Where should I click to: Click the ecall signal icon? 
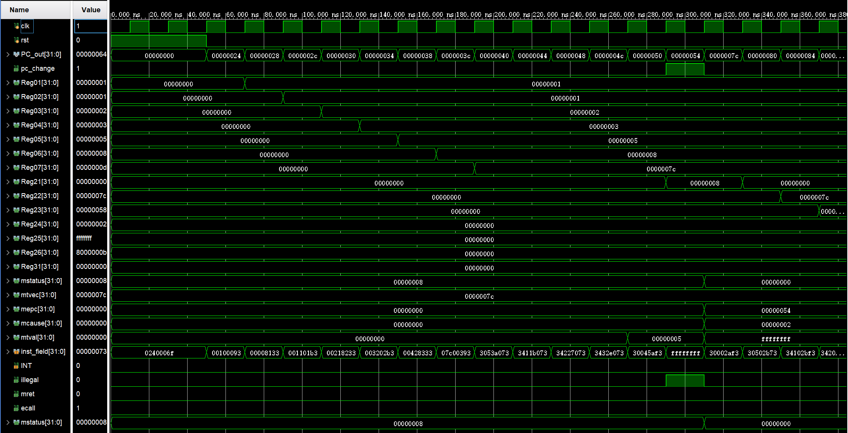click(16, 408)
